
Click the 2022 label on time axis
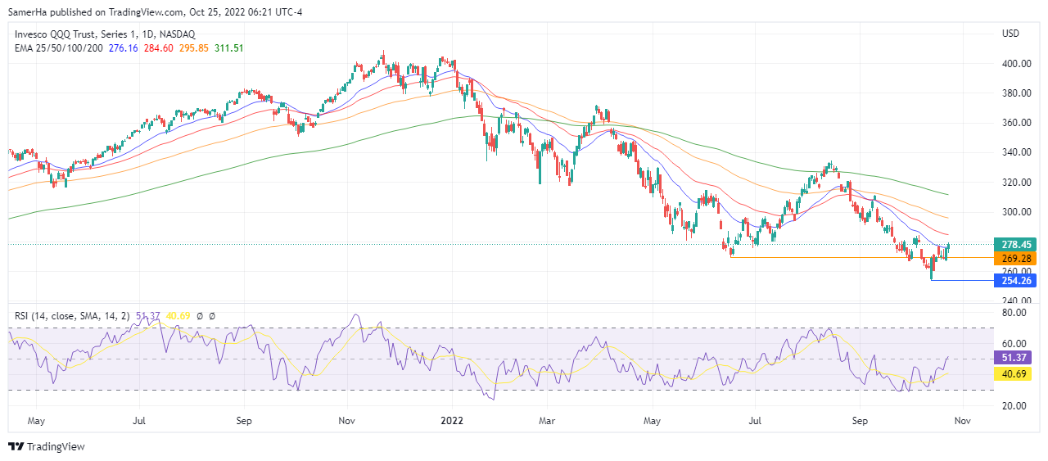pos(452,421)
